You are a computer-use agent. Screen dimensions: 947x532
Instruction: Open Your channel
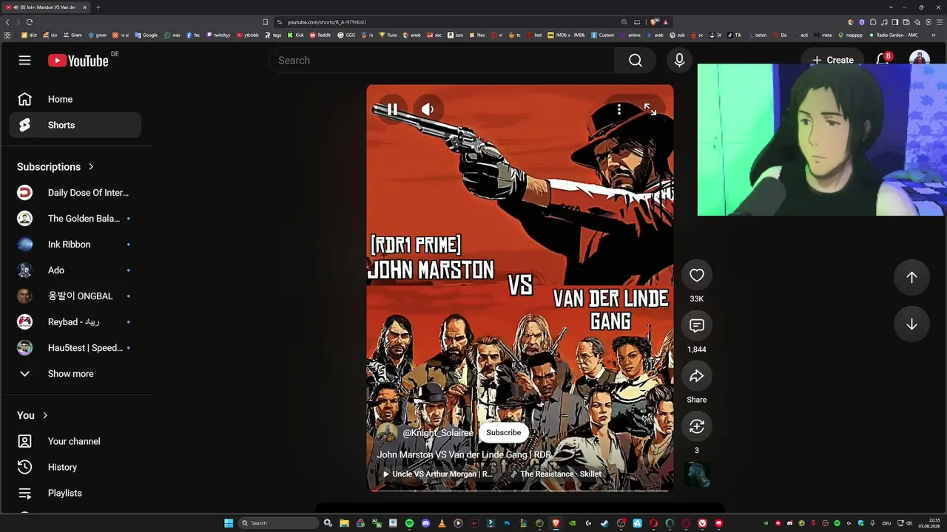[x=75, y=441]
